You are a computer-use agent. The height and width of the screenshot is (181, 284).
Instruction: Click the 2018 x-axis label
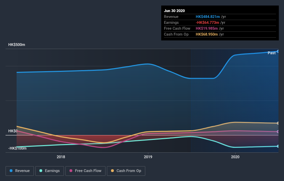(61, 157)
